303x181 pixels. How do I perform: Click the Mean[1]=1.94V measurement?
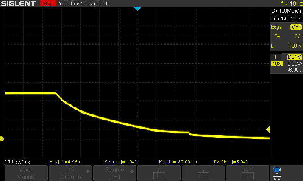tap(121, 162)
